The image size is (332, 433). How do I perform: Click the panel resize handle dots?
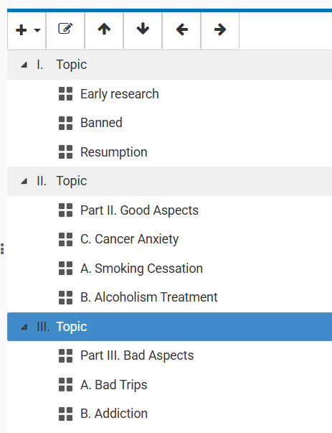click(x=2, y=248)
